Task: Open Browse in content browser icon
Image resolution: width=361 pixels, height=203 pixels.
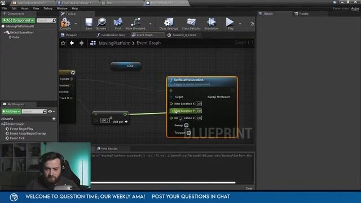Action: coord(102,24)
